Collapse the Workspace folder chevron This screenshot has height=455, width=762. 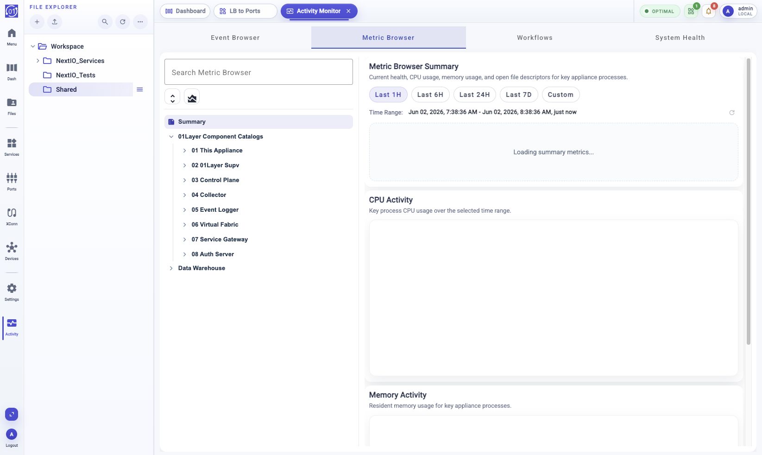click(33, 46)
